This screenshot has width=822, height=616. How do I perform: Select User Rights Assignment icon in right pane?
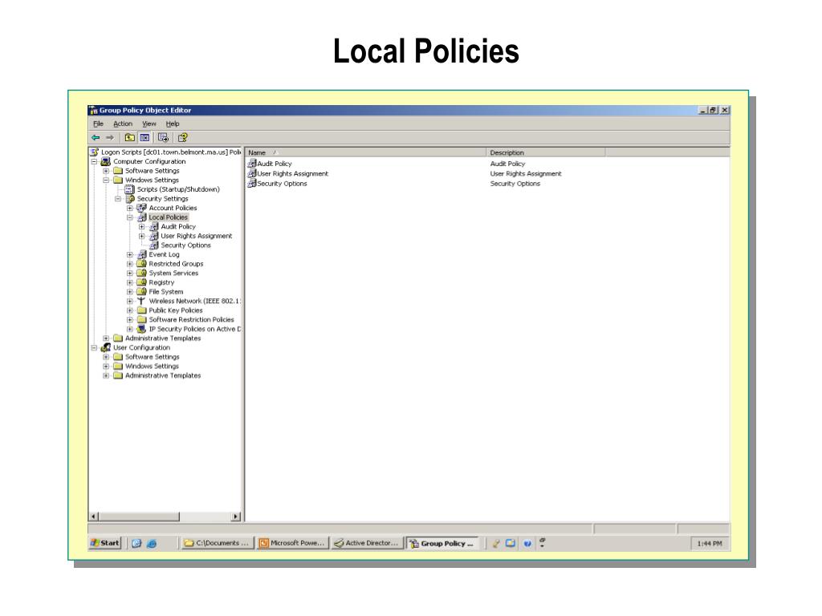click(251, 173)
